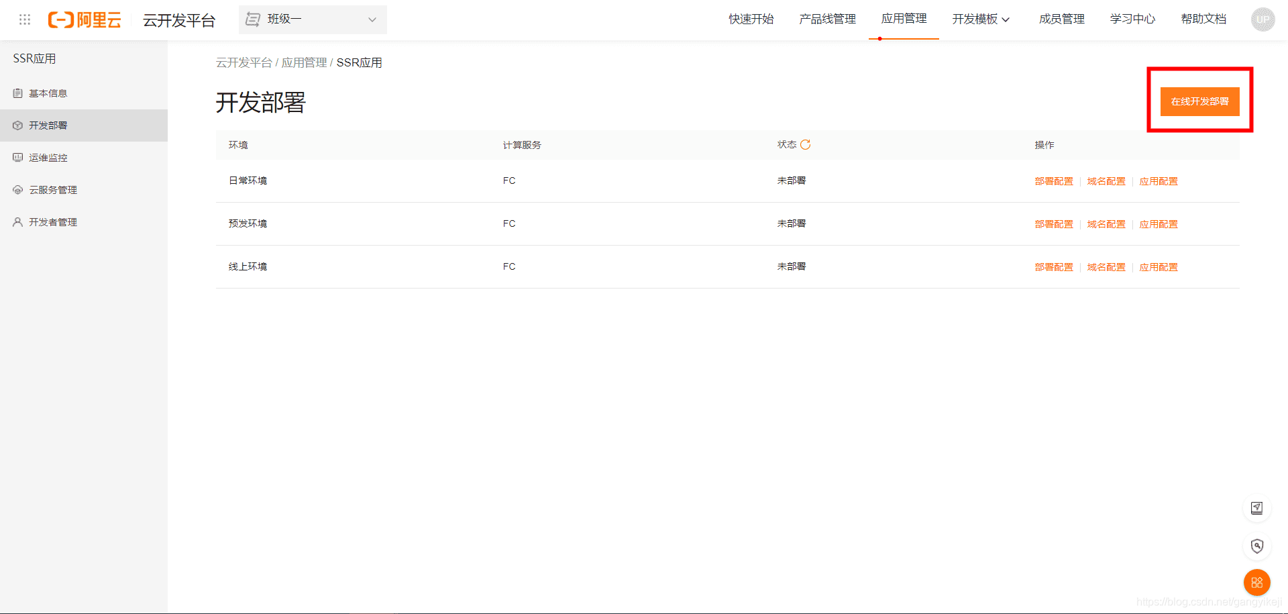Open 域名配置 for 日常环境
Image resolution: width=1288 pixels, height=614 pixels.
tap(1106, 181)
